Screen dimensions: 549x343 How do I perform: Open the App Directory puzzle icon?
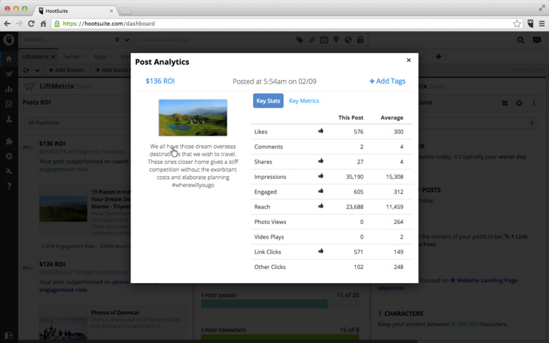(9, 141)
